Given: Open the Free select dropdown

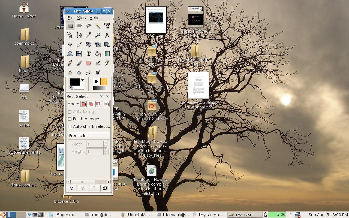Looking at the screenshot, I should coord(89,135).
